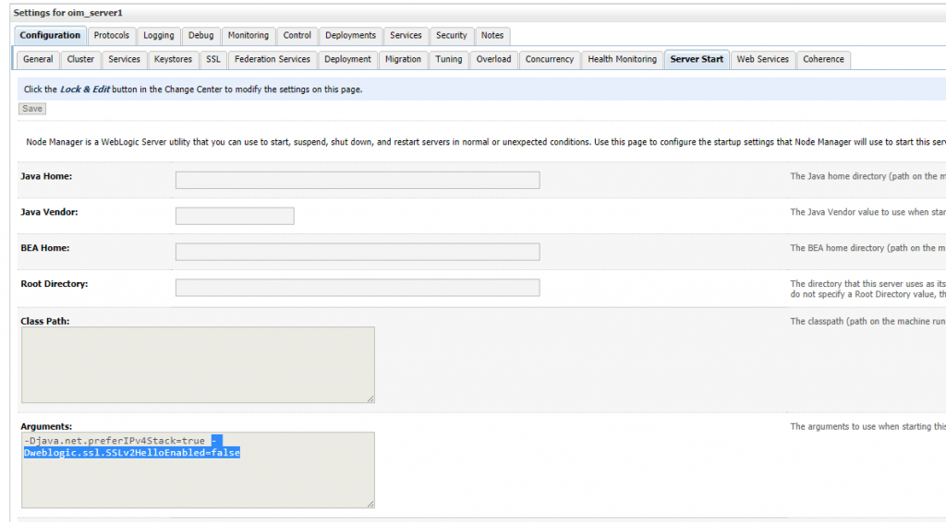This screenshot has width=946, height=522.
Task: Open the Debug tab
Action: pos(200,35)
